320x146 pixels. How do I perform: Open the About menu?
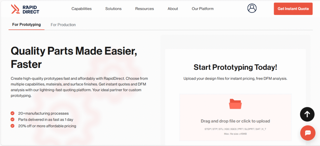(x=172, y=9)
